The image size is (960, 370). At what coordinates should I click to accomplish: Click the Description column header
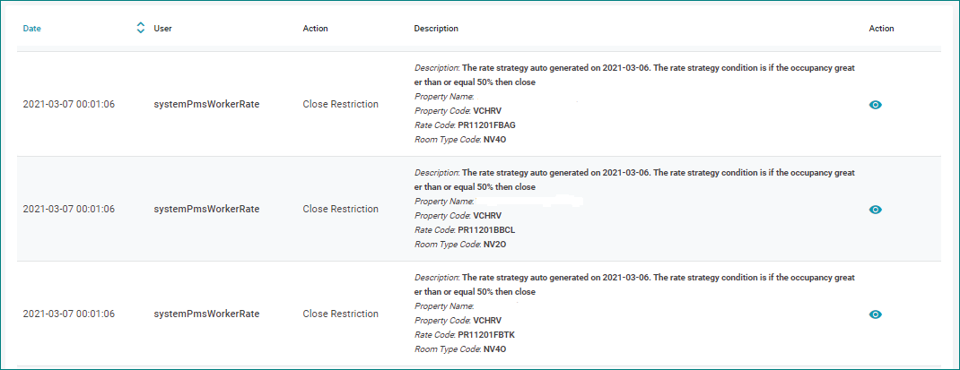click(436, 29)
